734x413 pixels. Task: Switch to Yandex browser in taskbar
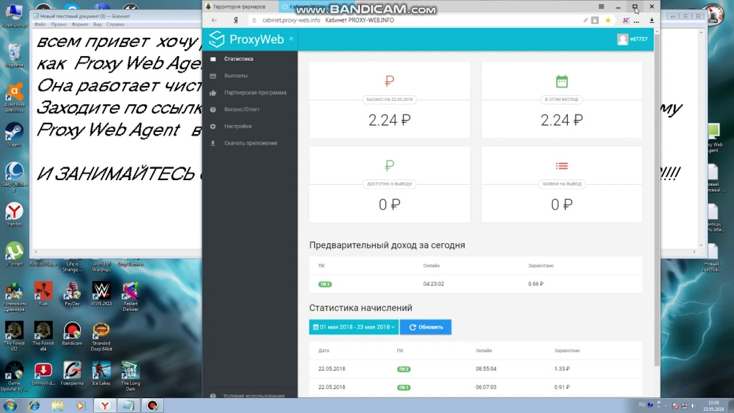pyautogui.click(x=105, y=406)
